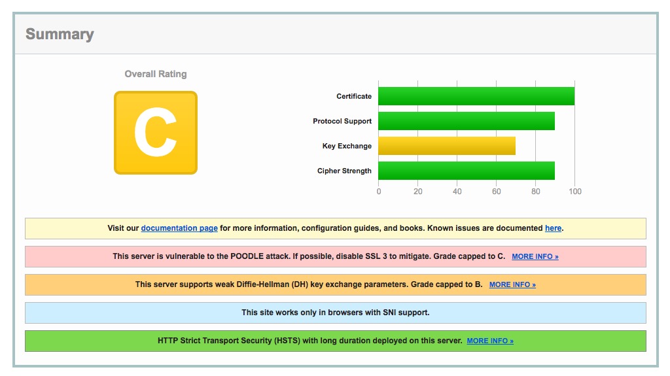Open MORE INFO for weak Diffie-Hellman warning
The height and width of the screenshot is (376, 670).
point(512,284)
